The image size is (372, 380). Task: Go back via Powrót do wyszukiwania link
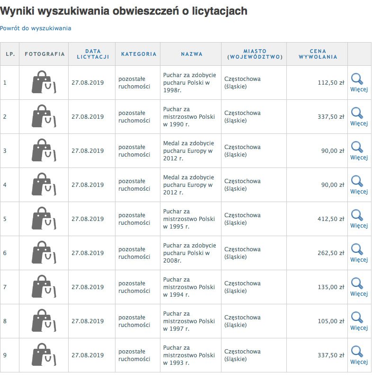35,28
